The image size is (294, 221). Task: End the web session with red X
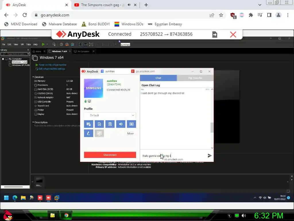pyautogui.click(x=233, y=35)
